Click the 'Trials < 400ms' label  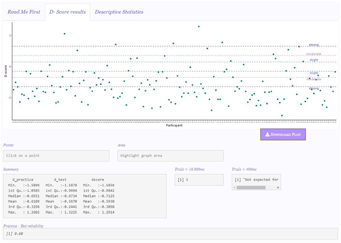click(244, 169)
